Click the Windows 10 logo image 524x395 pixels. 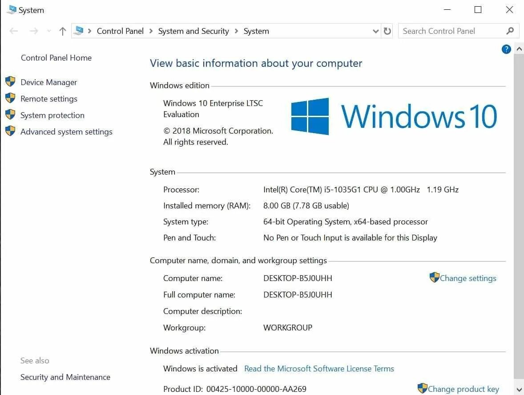tap(394, 116)
